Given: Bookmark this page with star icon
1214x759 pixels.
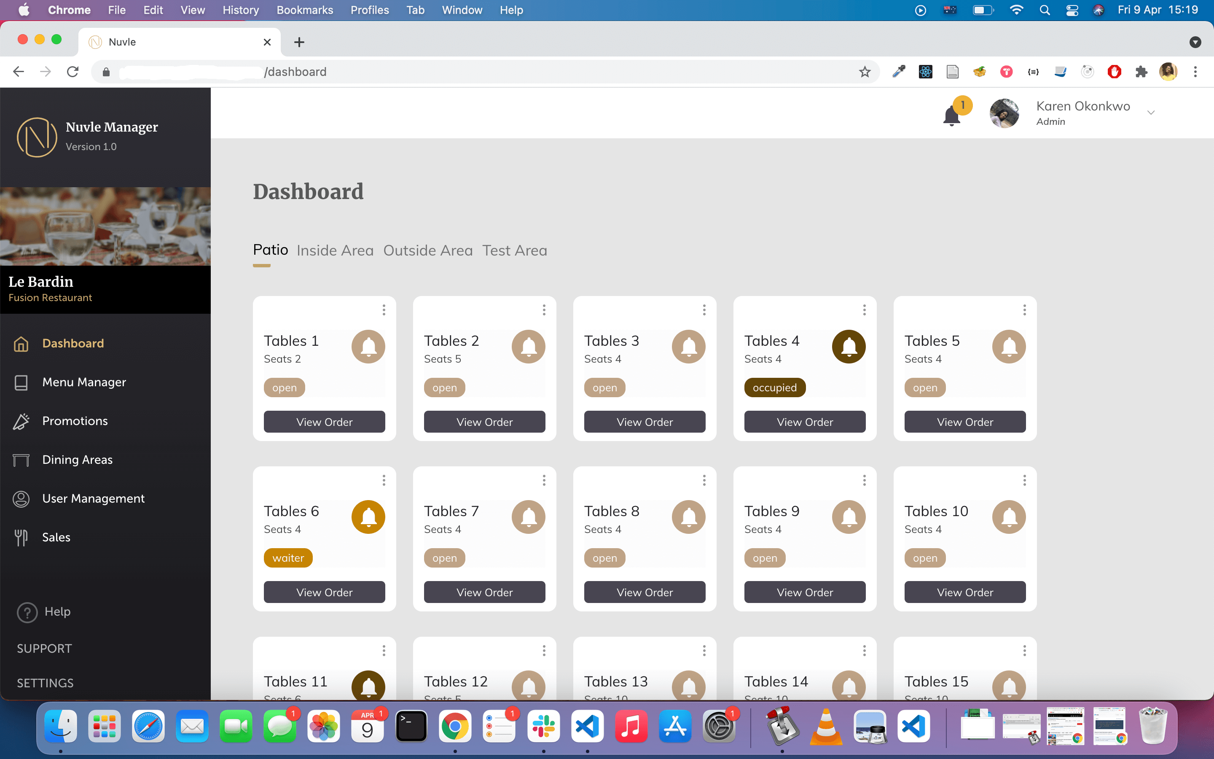Looking at the screenshot, I should (x=865, y=72).
